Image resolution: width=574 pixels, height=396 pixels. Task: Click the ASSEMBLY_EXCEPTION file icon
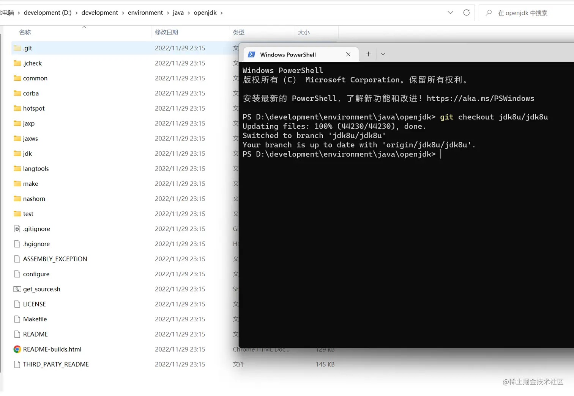pos(17,259)
